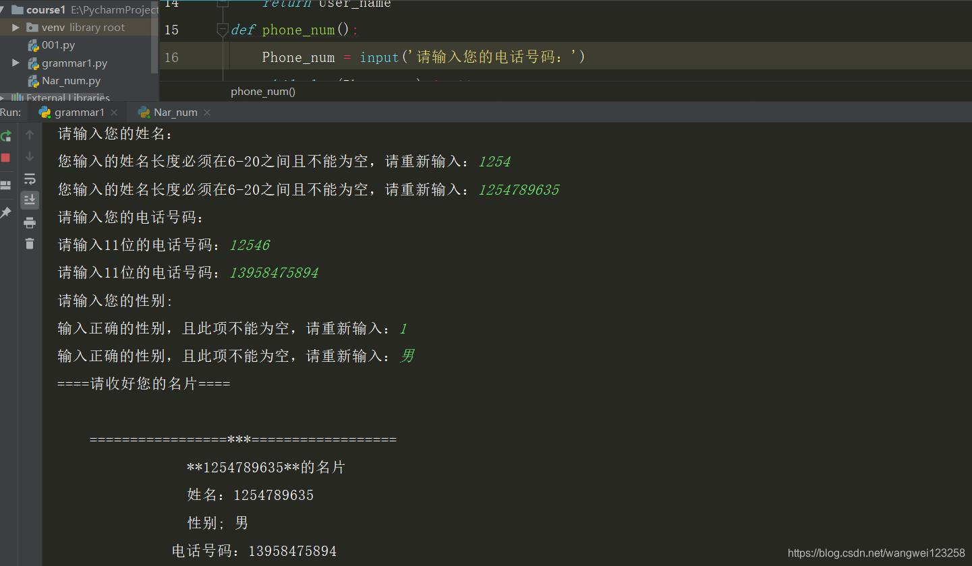Click the Python icon on Nar_num tab
The width and height of the screenshot is (972, 566).
[x=144, y=113]
